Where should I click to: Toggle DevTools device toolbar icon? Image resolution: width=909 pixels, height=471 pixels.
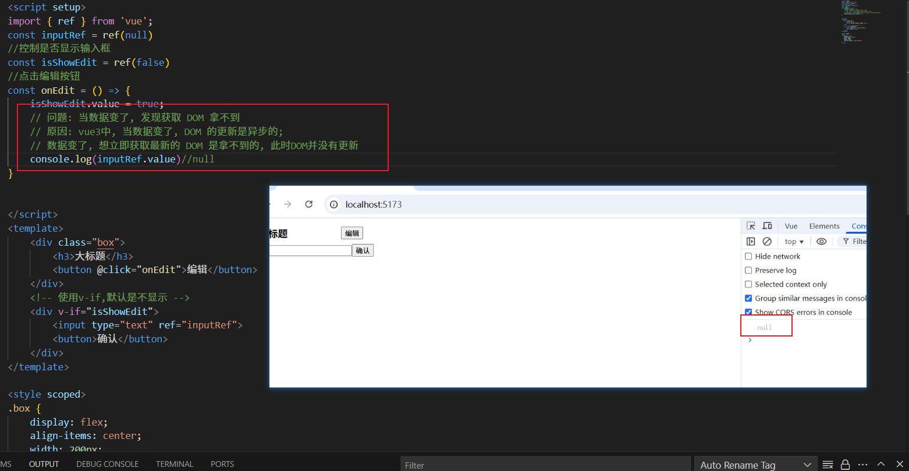point(768,226)
